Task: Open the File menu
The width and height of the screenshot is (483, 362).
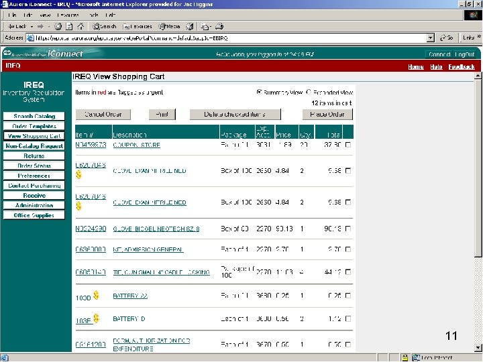Action: click(12, 15)
